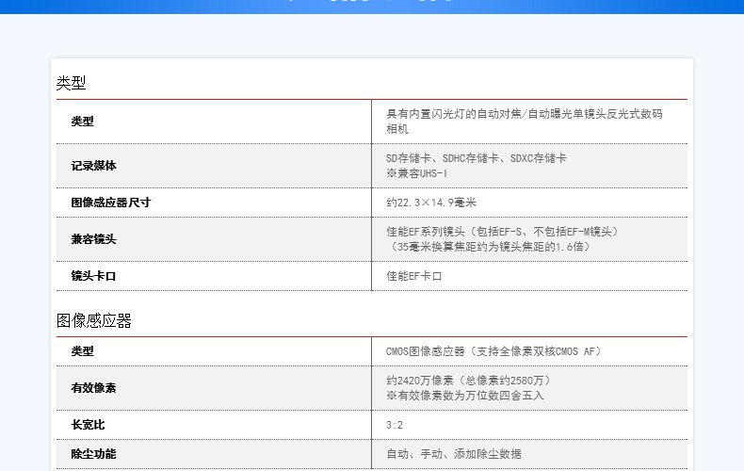744x471 pixels.
Task: Click the 除尘功能 row label
Action: pyautogui.click(x=93, y=454)
